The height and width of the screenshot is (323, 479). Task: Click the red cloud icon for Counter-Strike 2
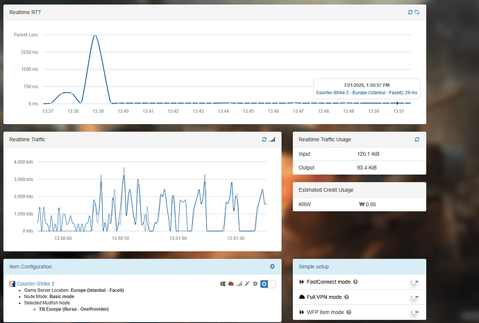(231, 284)
